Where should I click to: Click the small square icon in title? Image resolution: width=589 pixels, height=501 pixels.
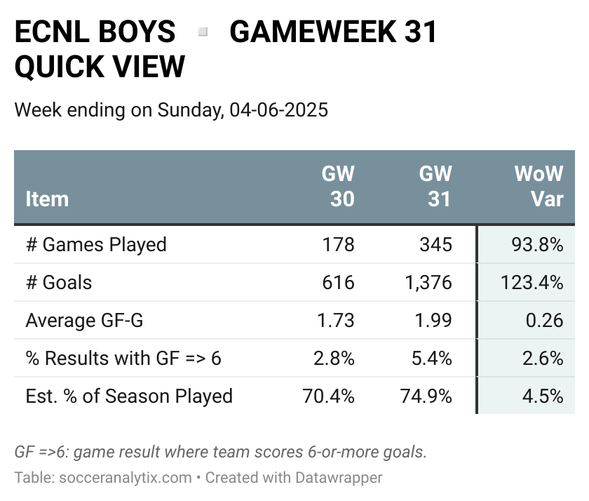coord(203,32)
